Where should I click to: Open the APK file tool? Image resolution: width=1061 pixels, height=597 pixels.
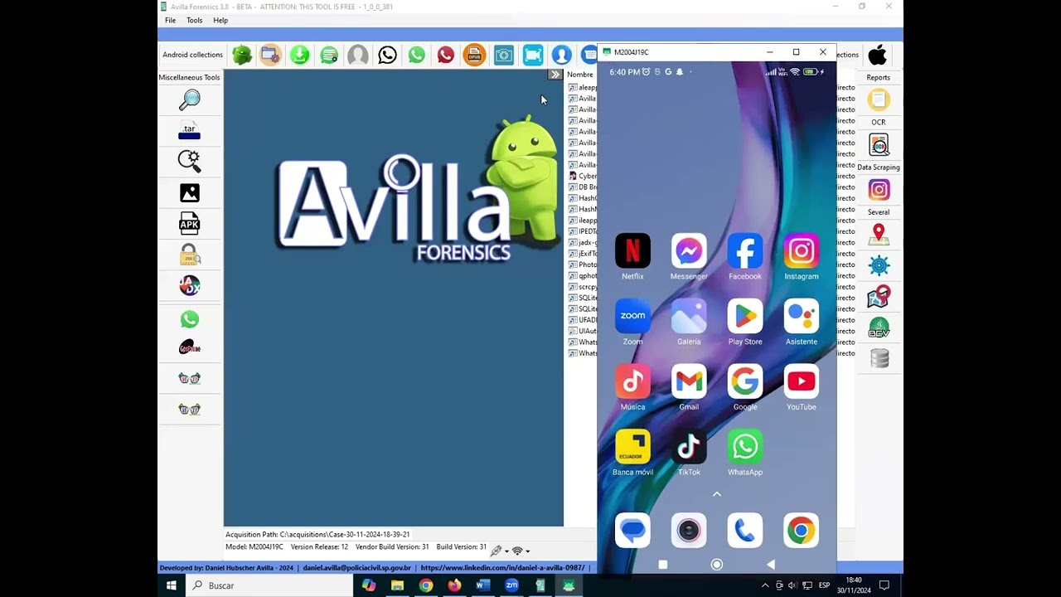click(x=190, y=224)
